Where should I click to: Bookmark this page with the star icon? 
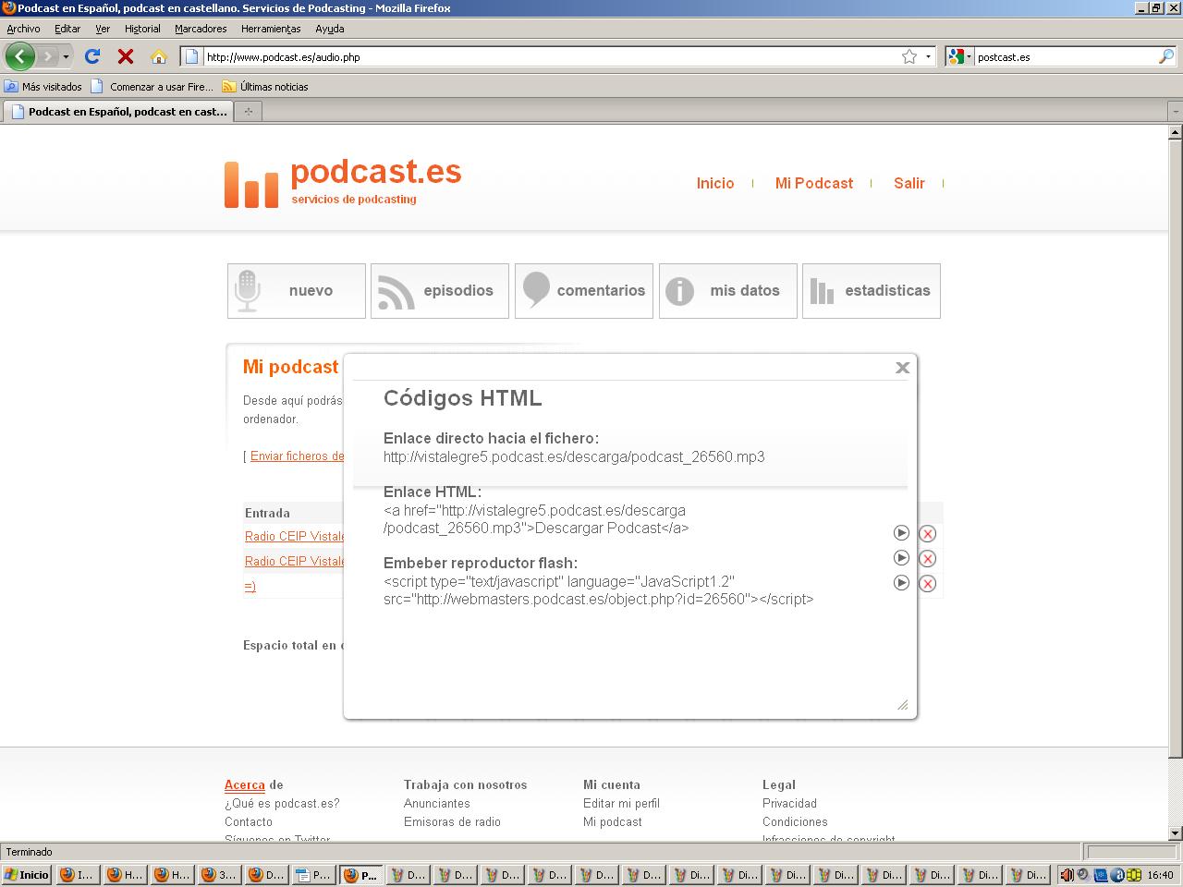tap(909, 56)
